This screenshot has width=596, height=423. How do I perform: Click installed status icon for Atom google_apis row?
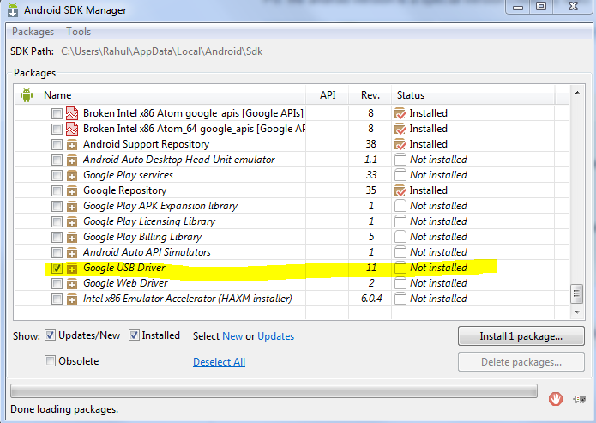click(400, 113)
